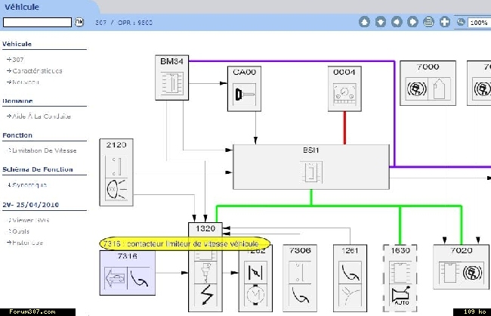
Task: Select the CA00 ignition key block
Action: click(244, 88)
